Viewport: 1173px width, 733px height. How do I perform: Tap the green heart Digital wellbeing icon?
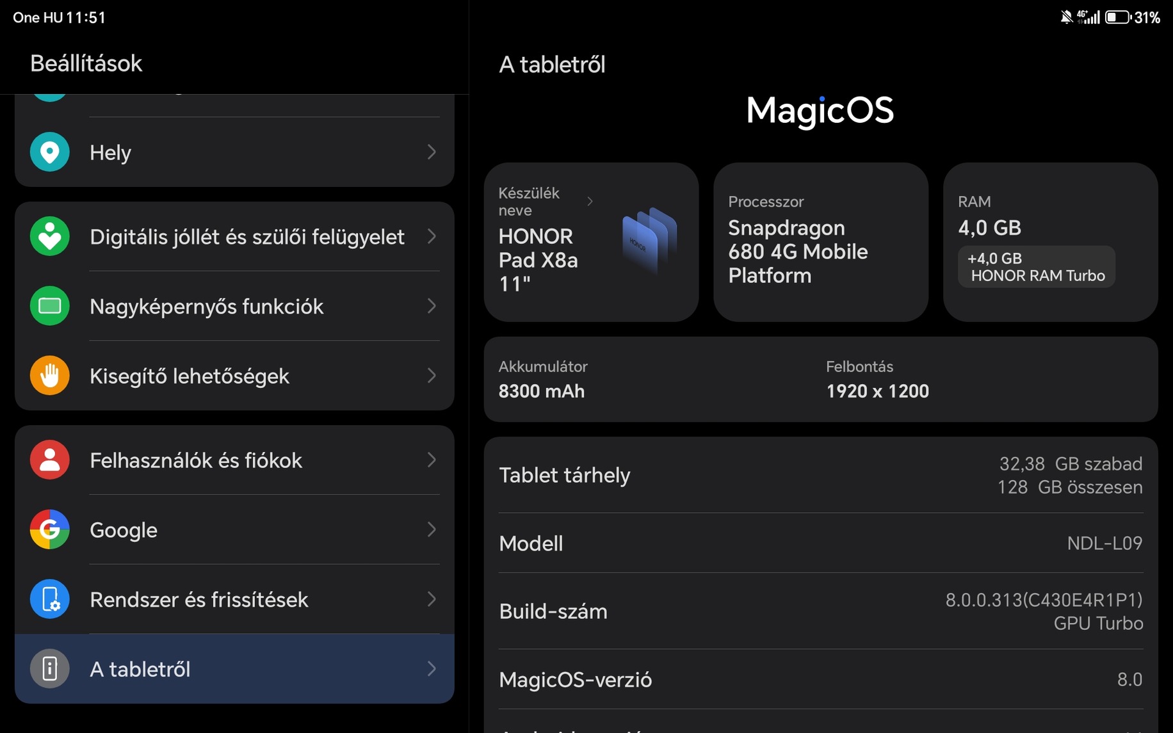50,236
